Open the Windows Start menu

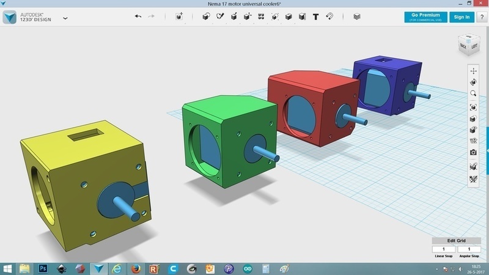(7, 269)
